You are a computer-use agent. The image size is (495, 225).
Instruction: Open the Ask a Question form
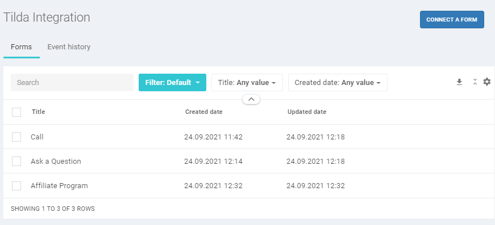56,161
